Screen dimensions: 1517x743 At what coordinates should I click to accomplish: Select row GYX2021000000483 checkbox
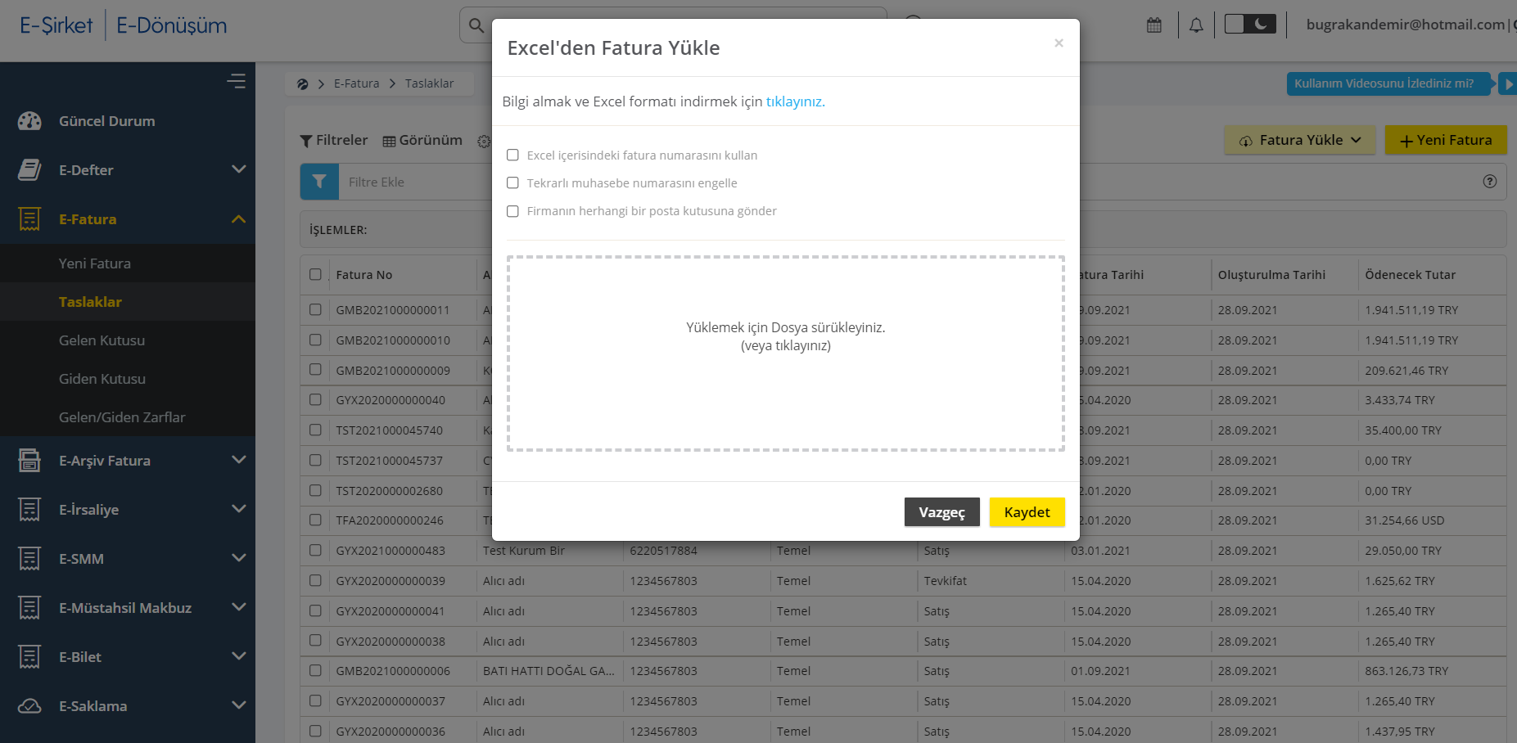point(315,550)
